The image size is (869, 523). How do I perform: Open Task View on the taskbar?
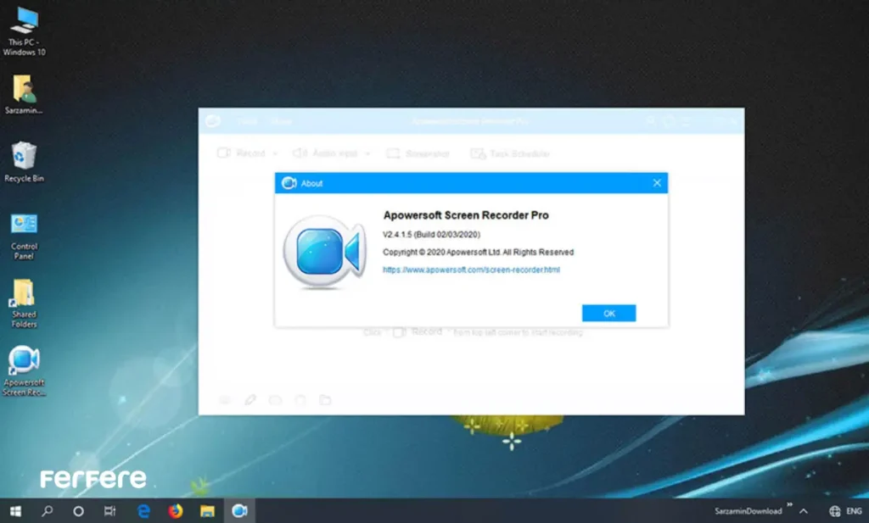109,511
